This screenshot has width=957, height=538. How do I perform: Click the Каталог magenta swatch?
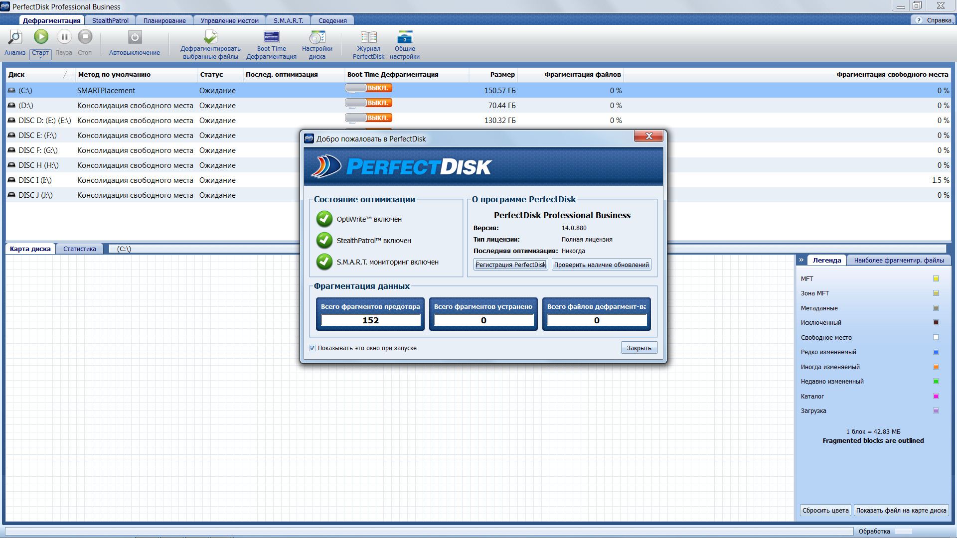coord(936,397)
